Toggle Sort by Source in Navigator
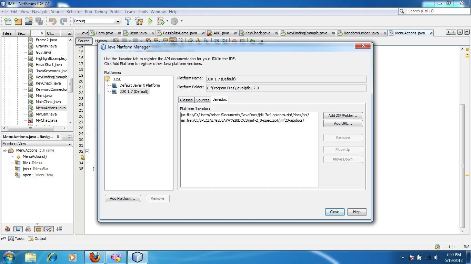 [59, 229]
